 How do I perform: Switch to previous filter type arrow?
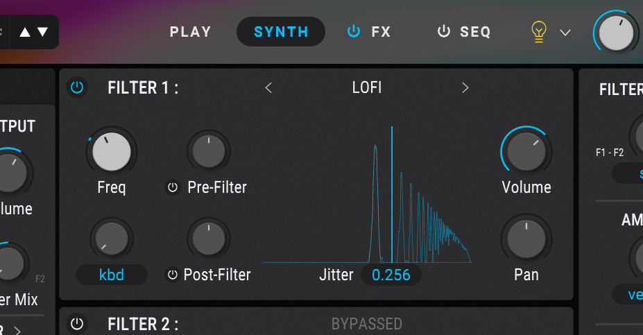[x=268, y=88]
